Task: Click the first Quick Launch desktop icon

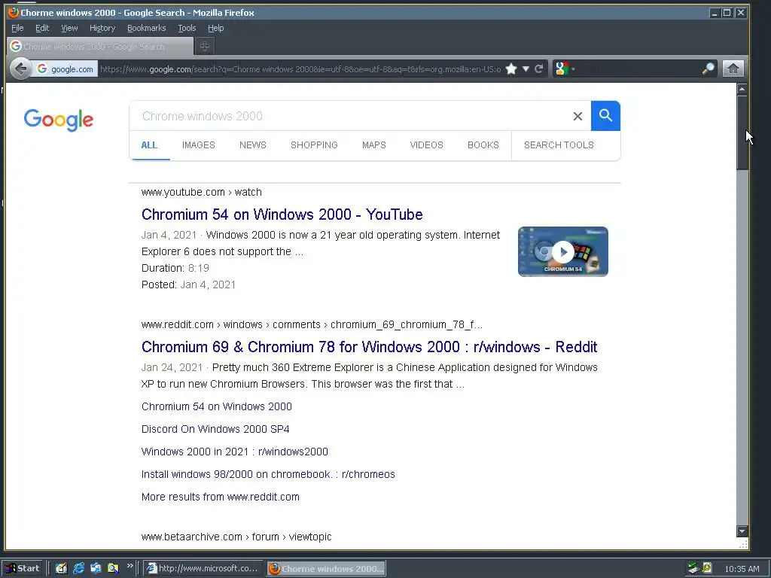Action: 61,568
